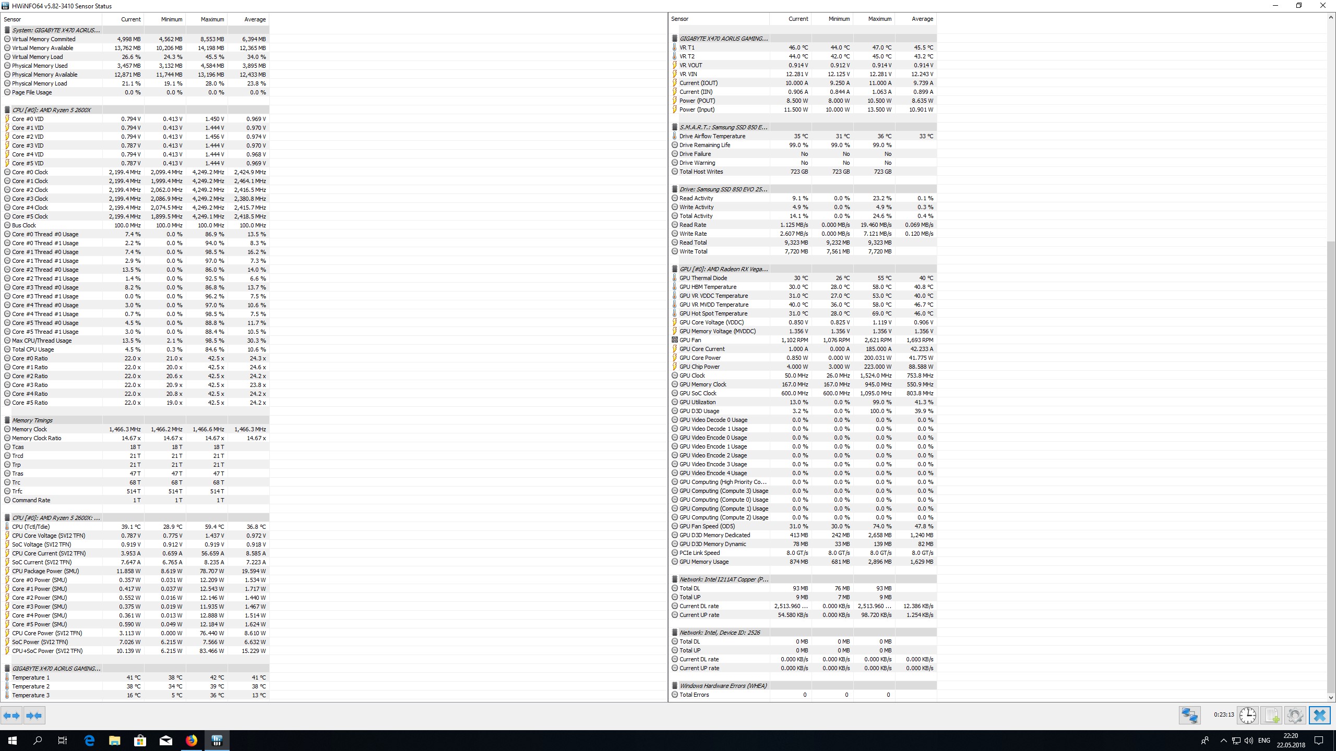Click the shrink columns arrows button
Viewport: 1336px width, 751px height.
(34, 716)
